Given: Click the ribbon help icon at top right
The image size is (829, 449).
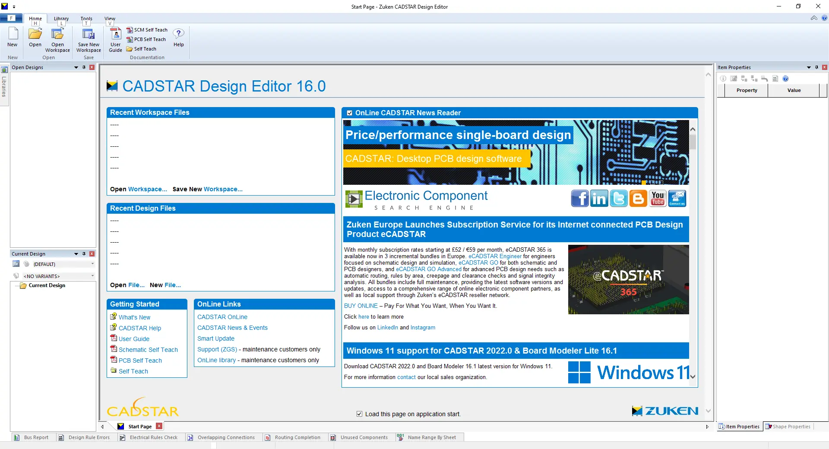Looking at the screenshot, I should [824, 18].
